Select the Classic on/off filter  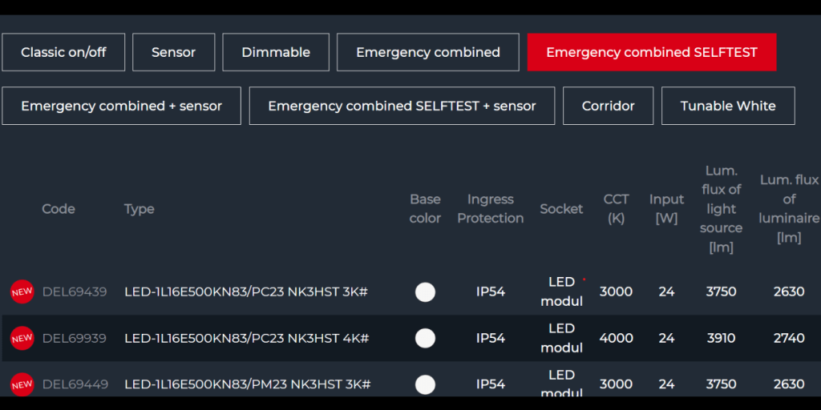point(63,52)
